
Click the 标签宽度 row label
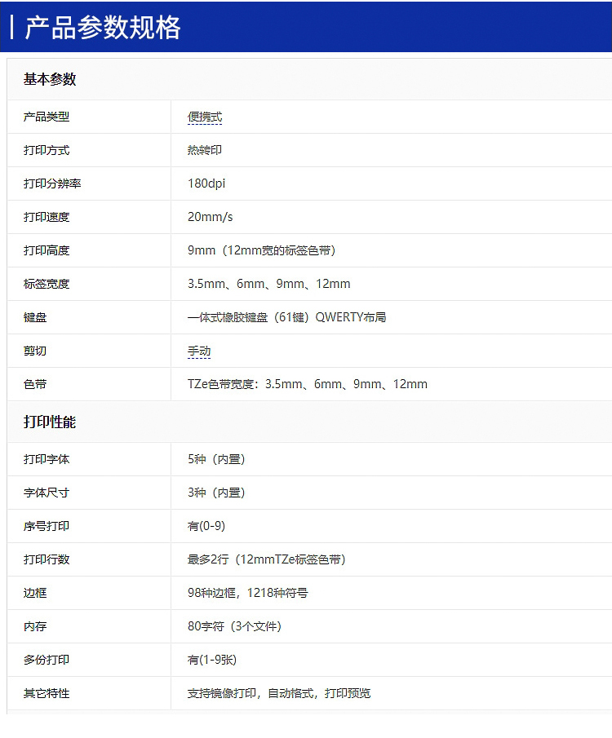[x=47, y=285]
